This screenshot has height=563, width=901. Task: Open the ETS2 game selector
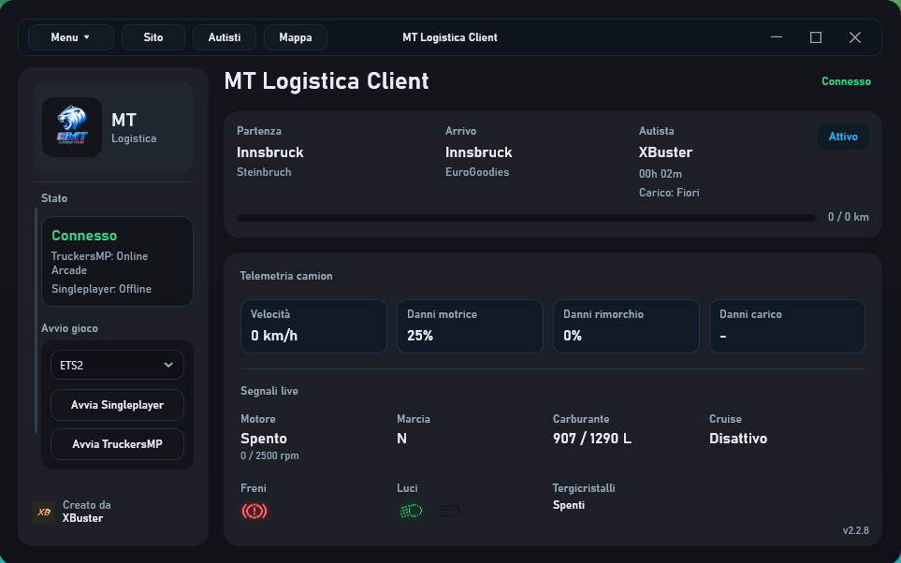click(x=116, y=365)
